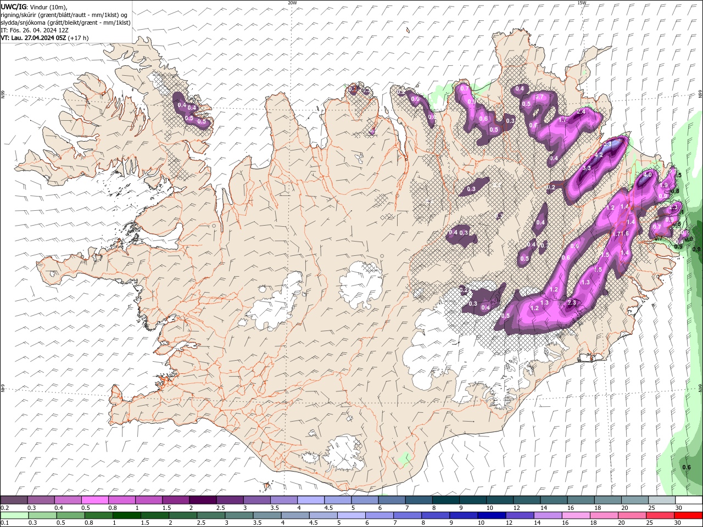Click the '14' label in the lower legend
Viewport: 703px width, 527px height.
tap(537, 523)
